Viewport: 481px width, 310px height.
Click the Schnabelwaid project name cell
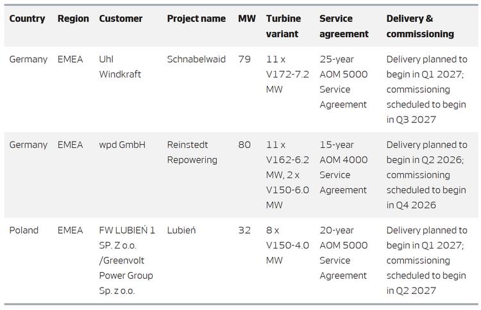tap(196, 60)
